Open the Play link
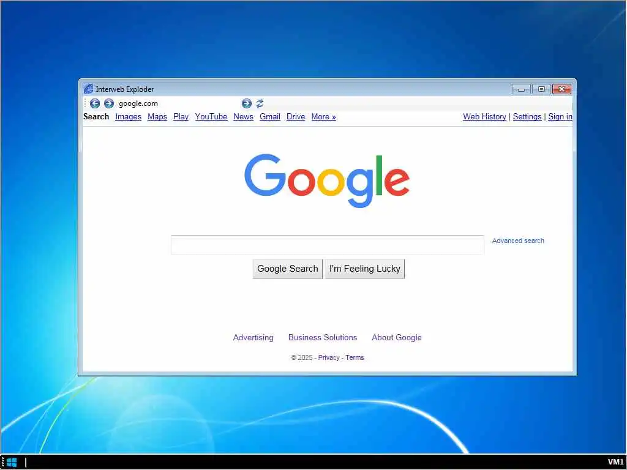This screenshot has height=470, width=627. 181,117
